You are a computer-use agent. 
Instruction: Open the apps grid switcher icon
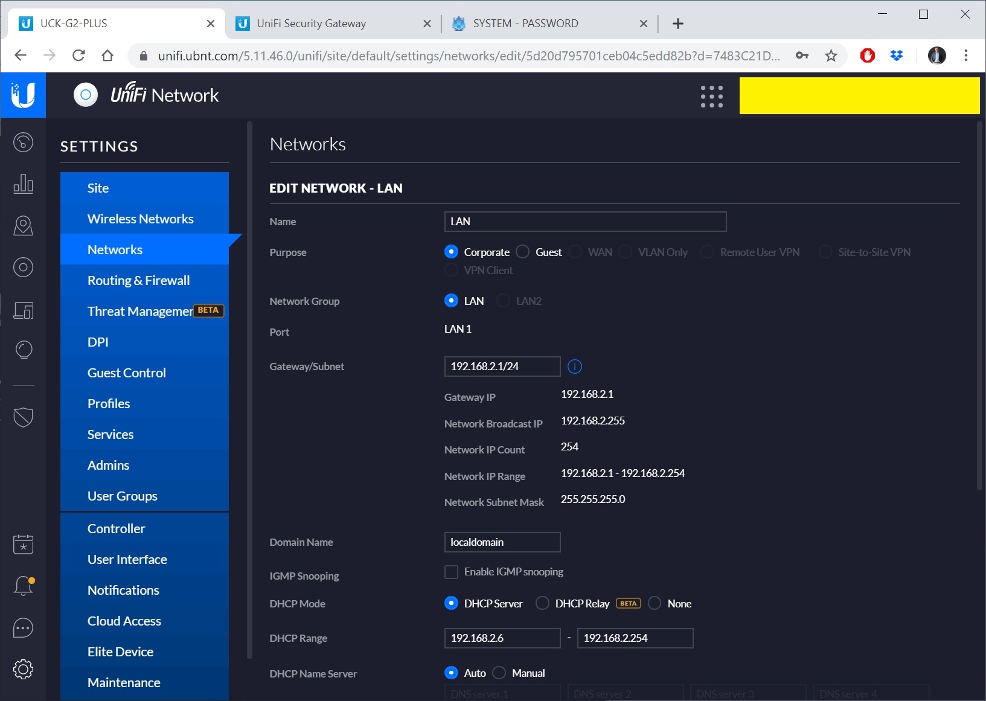[x=711, y=96]
